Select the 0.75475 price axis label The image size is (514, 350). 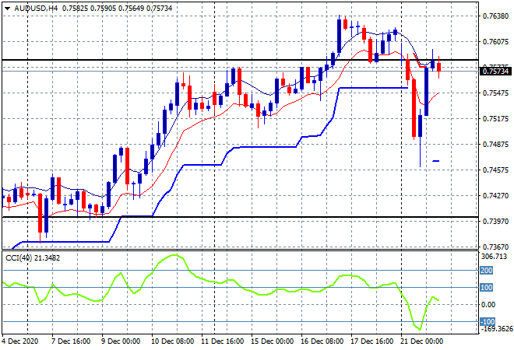coord(495,93)
